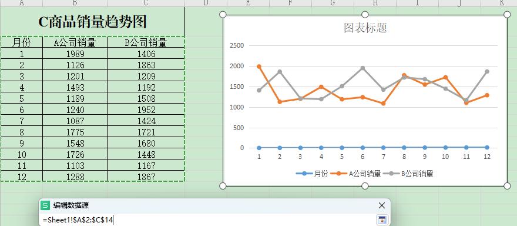The width and height of the screenshot is (517, 226).
Task: Select cell with value 1189
Action: pos(75,98)
